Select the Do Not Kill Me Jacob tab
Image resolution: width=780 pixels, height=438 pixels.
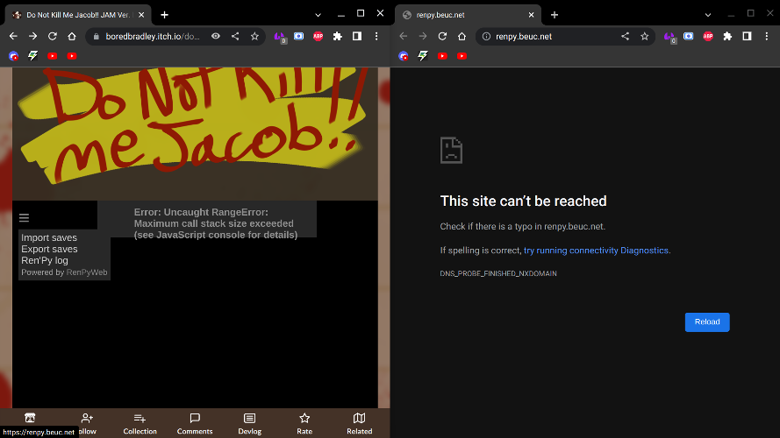pyautogui.click(x=77, y=15)
